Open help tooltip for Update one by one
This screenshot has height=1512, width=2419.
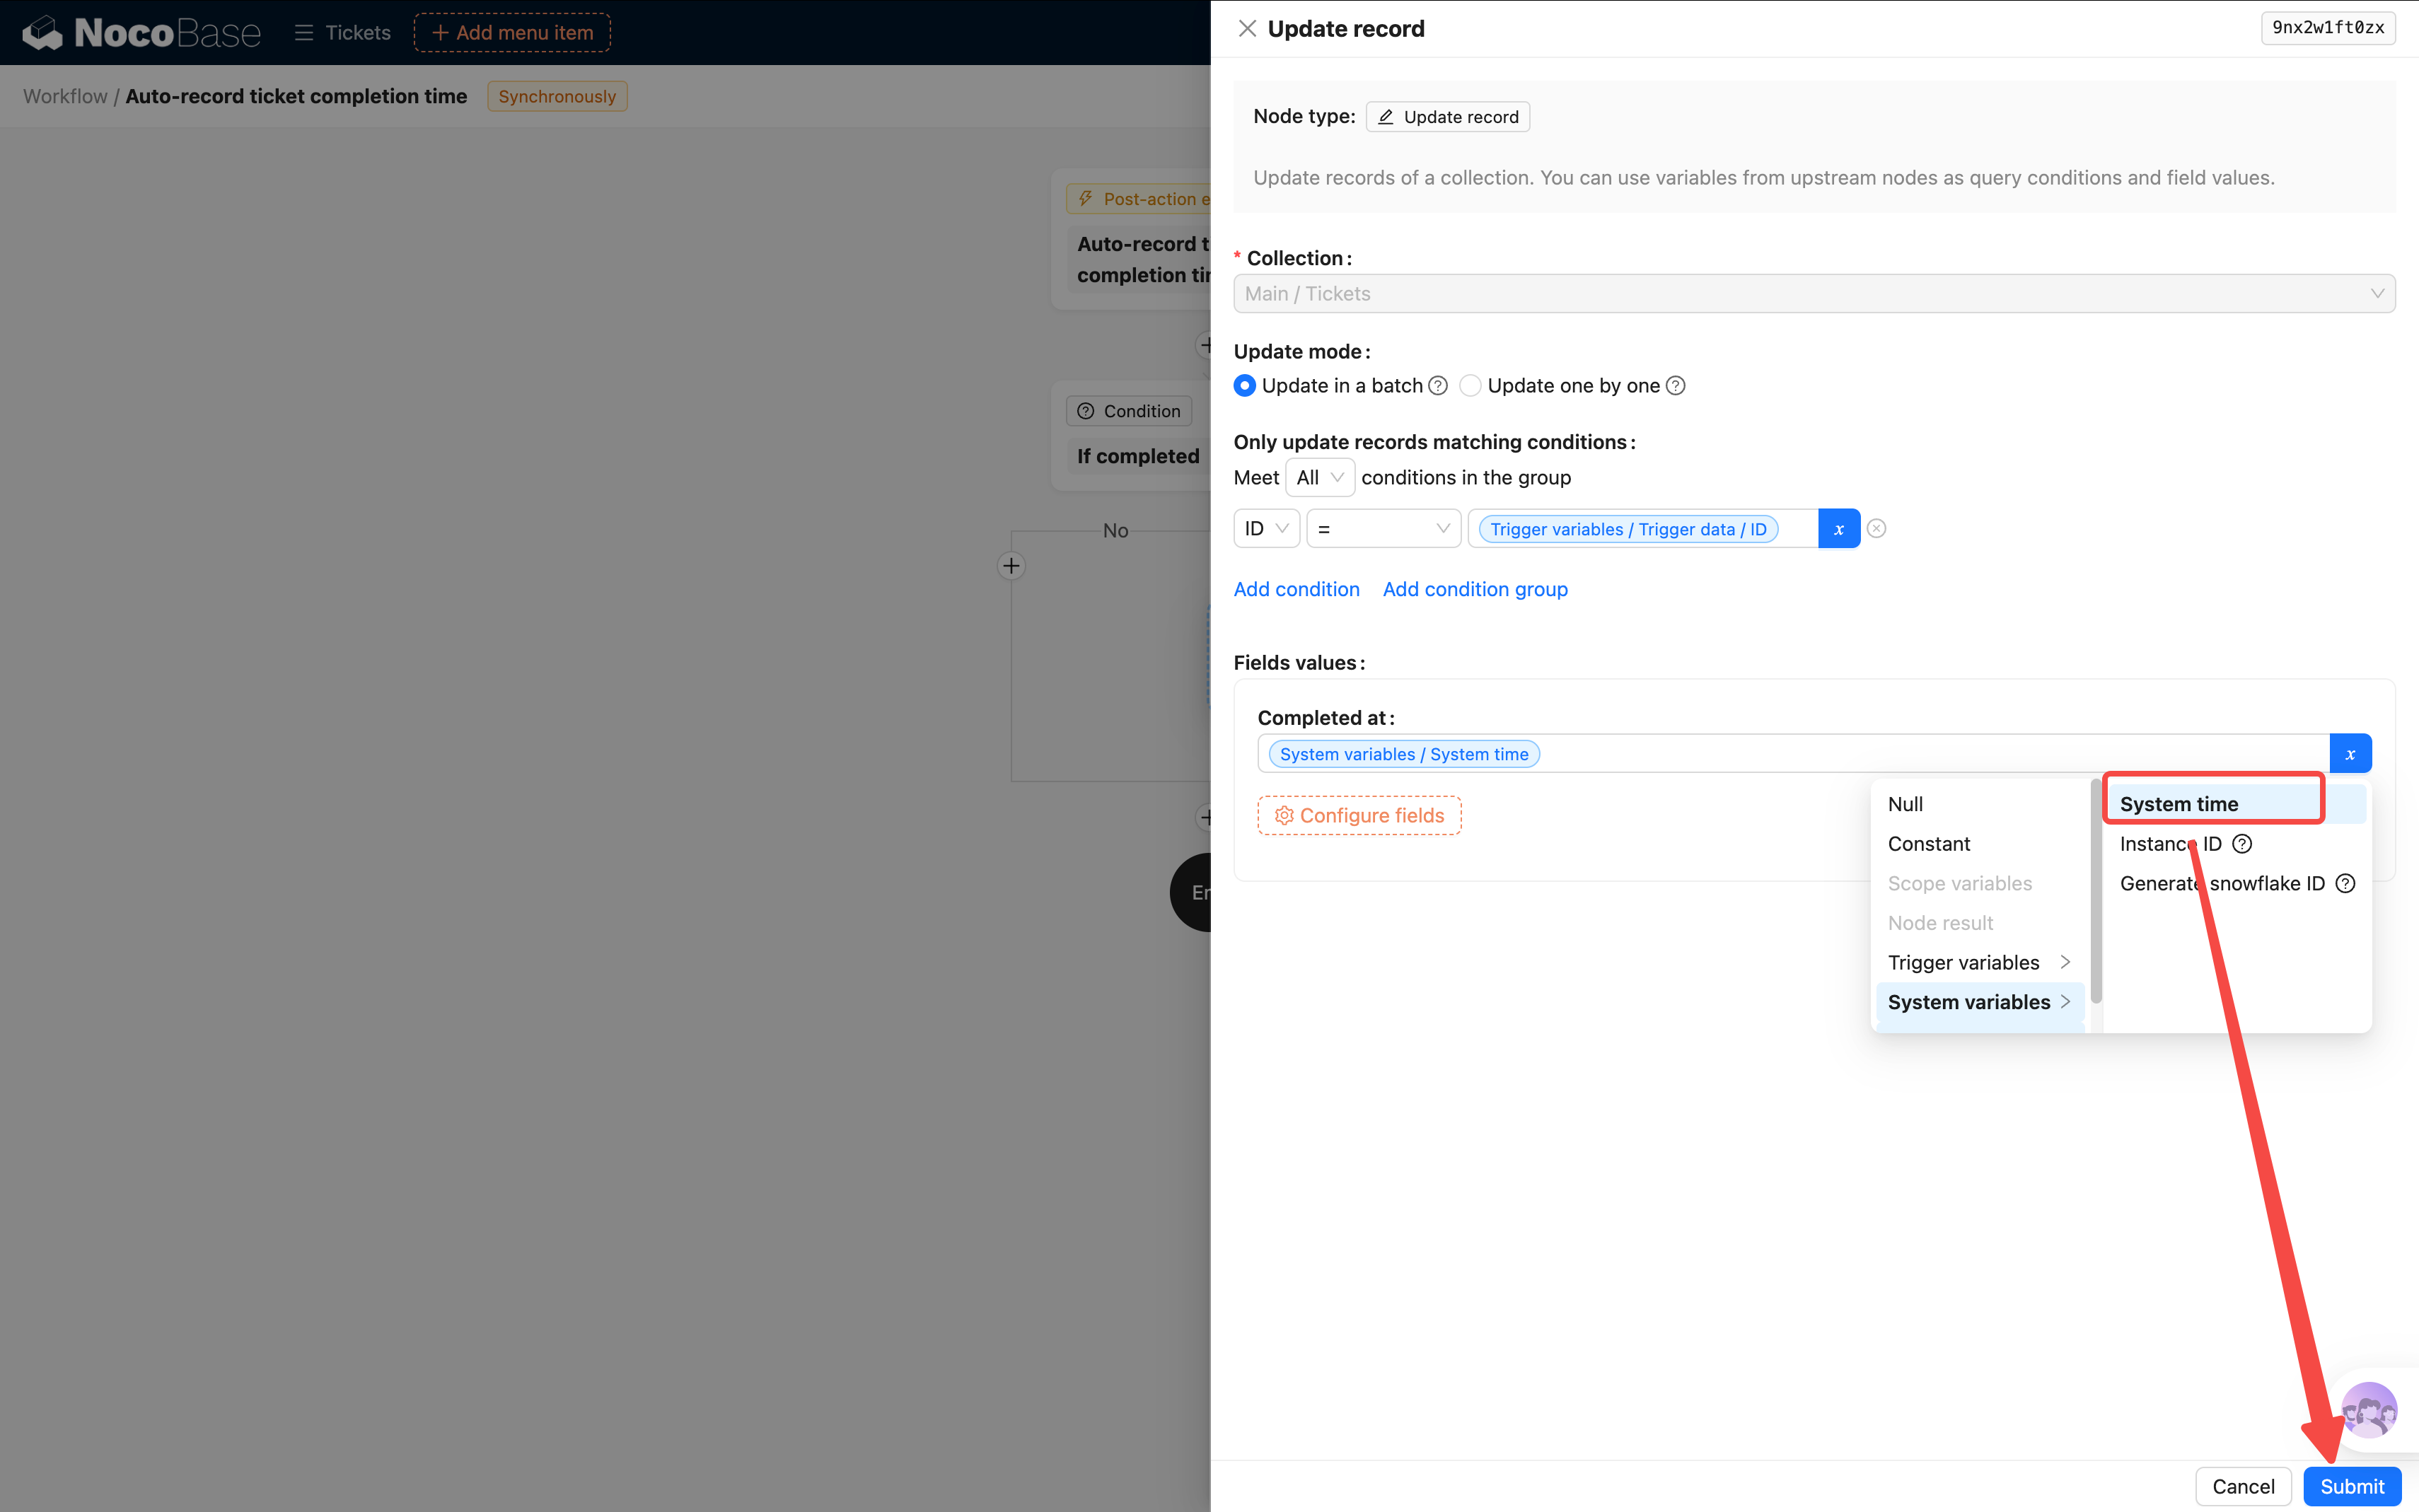pyautogui.click(x=1676, y=386)
